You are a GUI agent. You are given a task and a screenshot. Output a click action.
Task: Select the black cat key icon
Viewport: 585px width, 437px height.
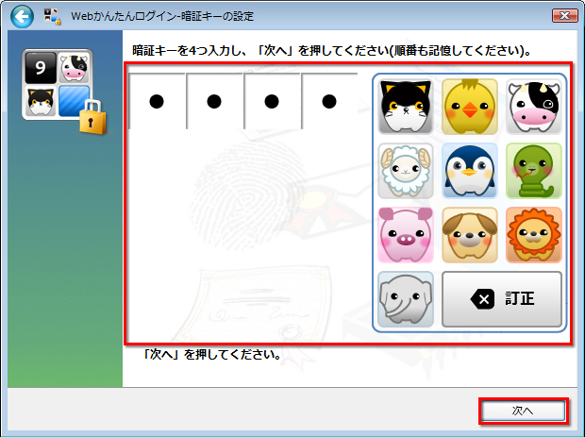pyautogui.click(x=406, y=107)
